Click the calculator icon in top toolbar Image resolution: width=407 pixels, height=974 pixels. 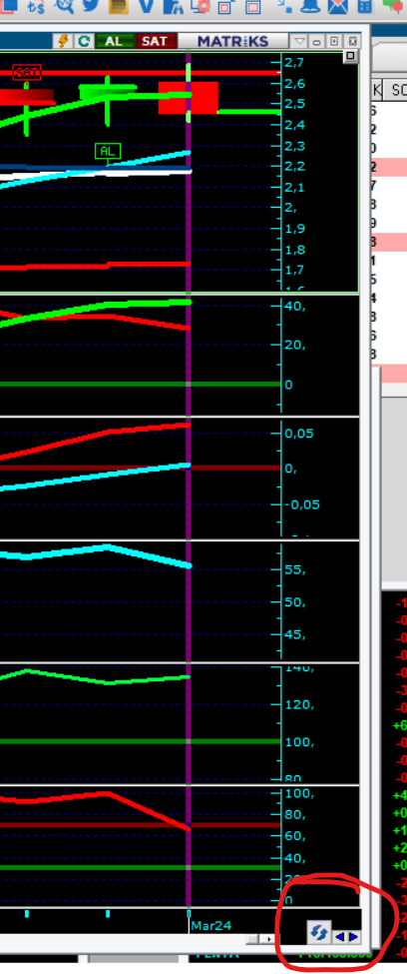[x=365, y=7]
